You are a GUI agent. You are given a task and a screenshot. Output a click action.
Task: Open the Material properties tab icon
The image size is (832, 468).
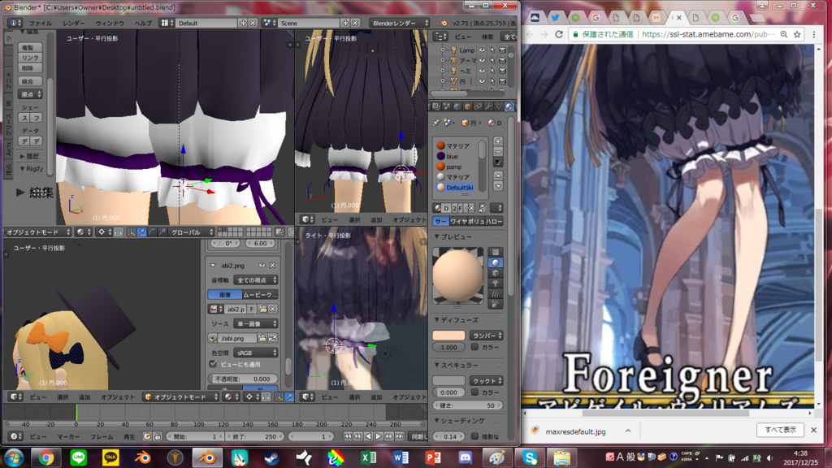coord(509,106)
